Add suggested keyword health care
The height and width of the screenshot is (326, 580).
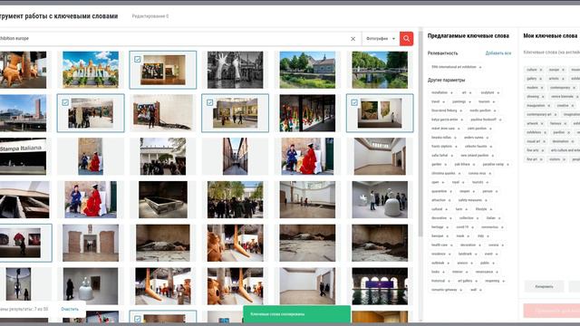tap(451, 245)
